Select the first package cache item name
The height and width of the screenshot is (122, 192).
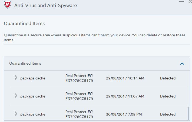pos(33,78)
